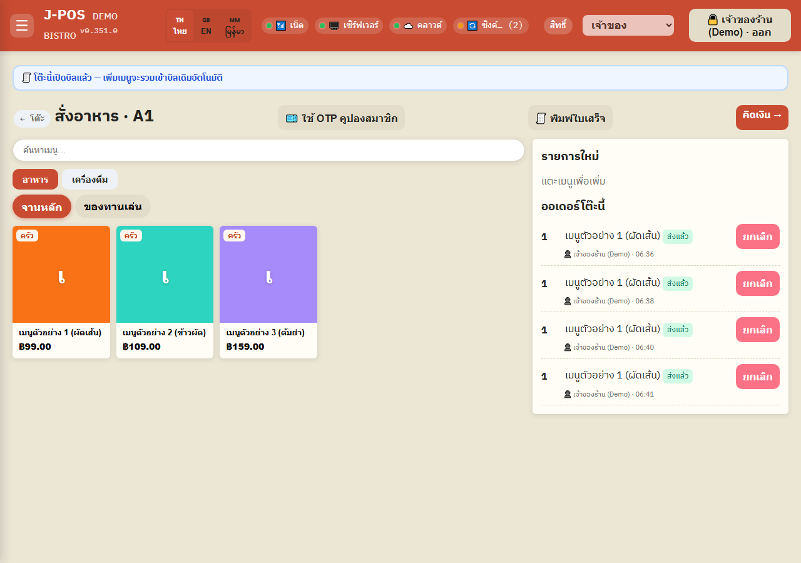This screenshot has width=801, height=563.
Task: Cancel the order placed at 06:36
Action: tap(758, 236)
